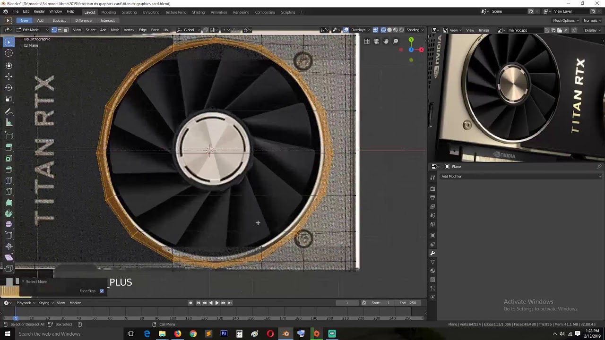
Task: Toggle X-ray mode in viewport header
Action: [x=375, y=30]
